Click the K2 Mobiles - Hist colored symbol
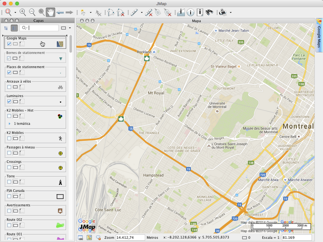323x242 pixels. pyautogui.click(x=60, y=117)
